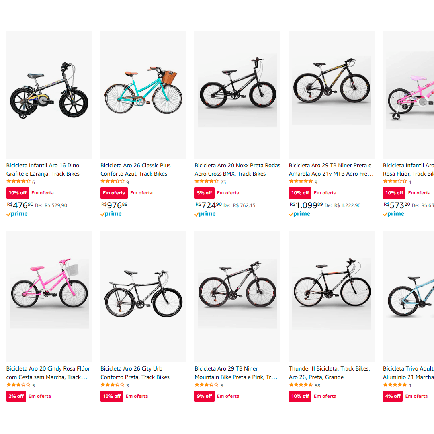Click the Prime badge below the Classic Plus Azul bike
The image size is (434, 434).
[111, 213]
